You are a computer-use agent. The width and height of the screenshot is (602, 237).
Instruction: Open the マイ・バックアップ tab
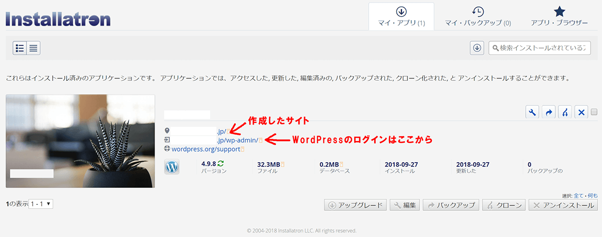pos(478,17)
